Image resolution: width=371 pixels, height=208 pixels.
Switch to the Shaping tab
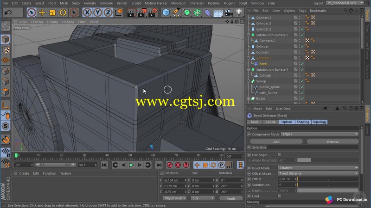(x=303, y=122)
